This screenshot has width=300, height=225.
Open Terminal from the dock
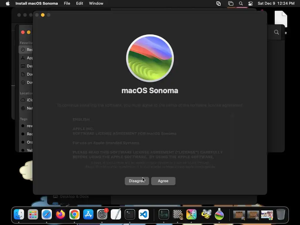click(130, 214)
